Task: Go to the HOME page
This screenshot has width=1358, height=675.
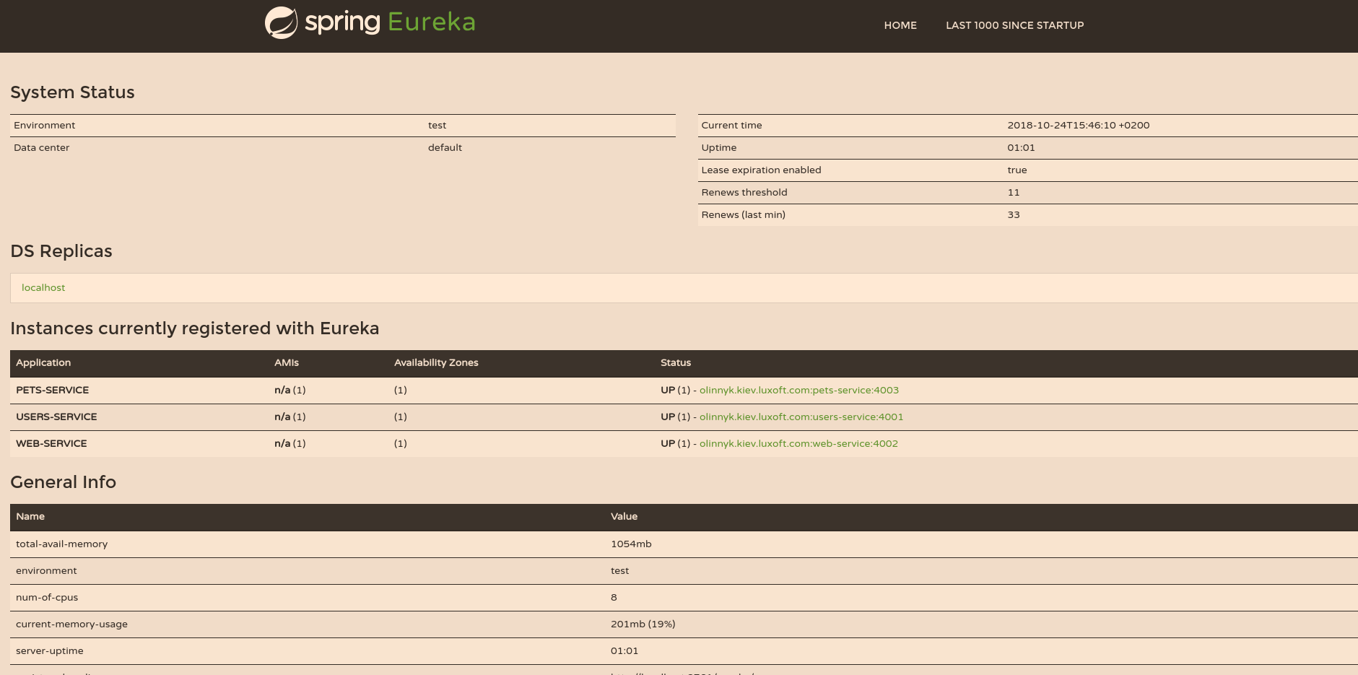Action: coord(900,25)
